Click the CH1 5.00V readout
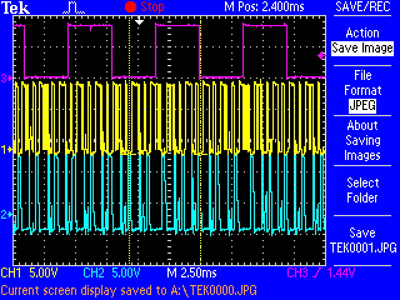400x300 pixels. [x=29, y=273]
